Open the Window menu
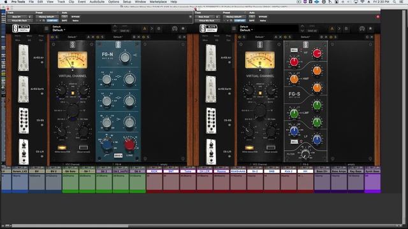 click(140, 2)
